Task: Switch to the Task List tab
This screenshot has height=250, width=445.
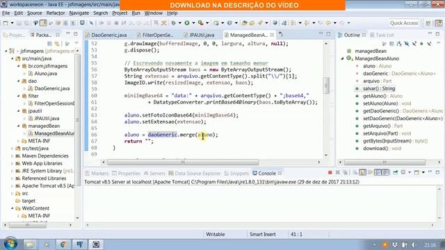Action: pos(382,35)
